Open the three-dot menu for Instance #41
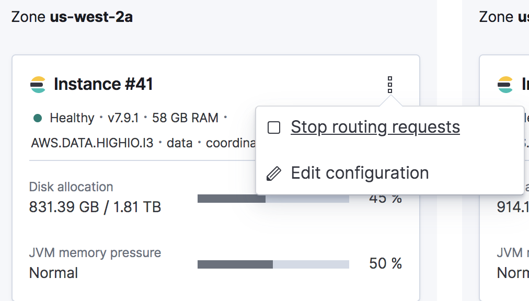The width and height of the screenshot is (529, 301). click(389, 84)
